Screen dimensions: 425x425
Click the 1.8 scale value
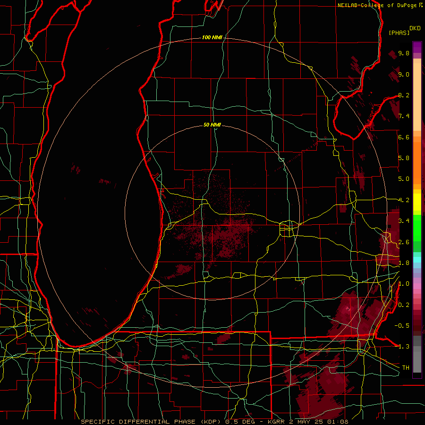pos(404,263)
